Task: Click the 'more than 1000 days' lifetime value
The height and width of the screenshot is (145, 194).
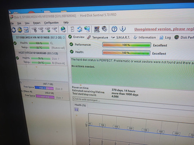Action: 125,94
